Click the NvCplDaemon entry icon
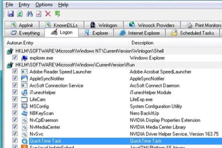This screenshot has width=222, height=148. [x=24, y=120]
